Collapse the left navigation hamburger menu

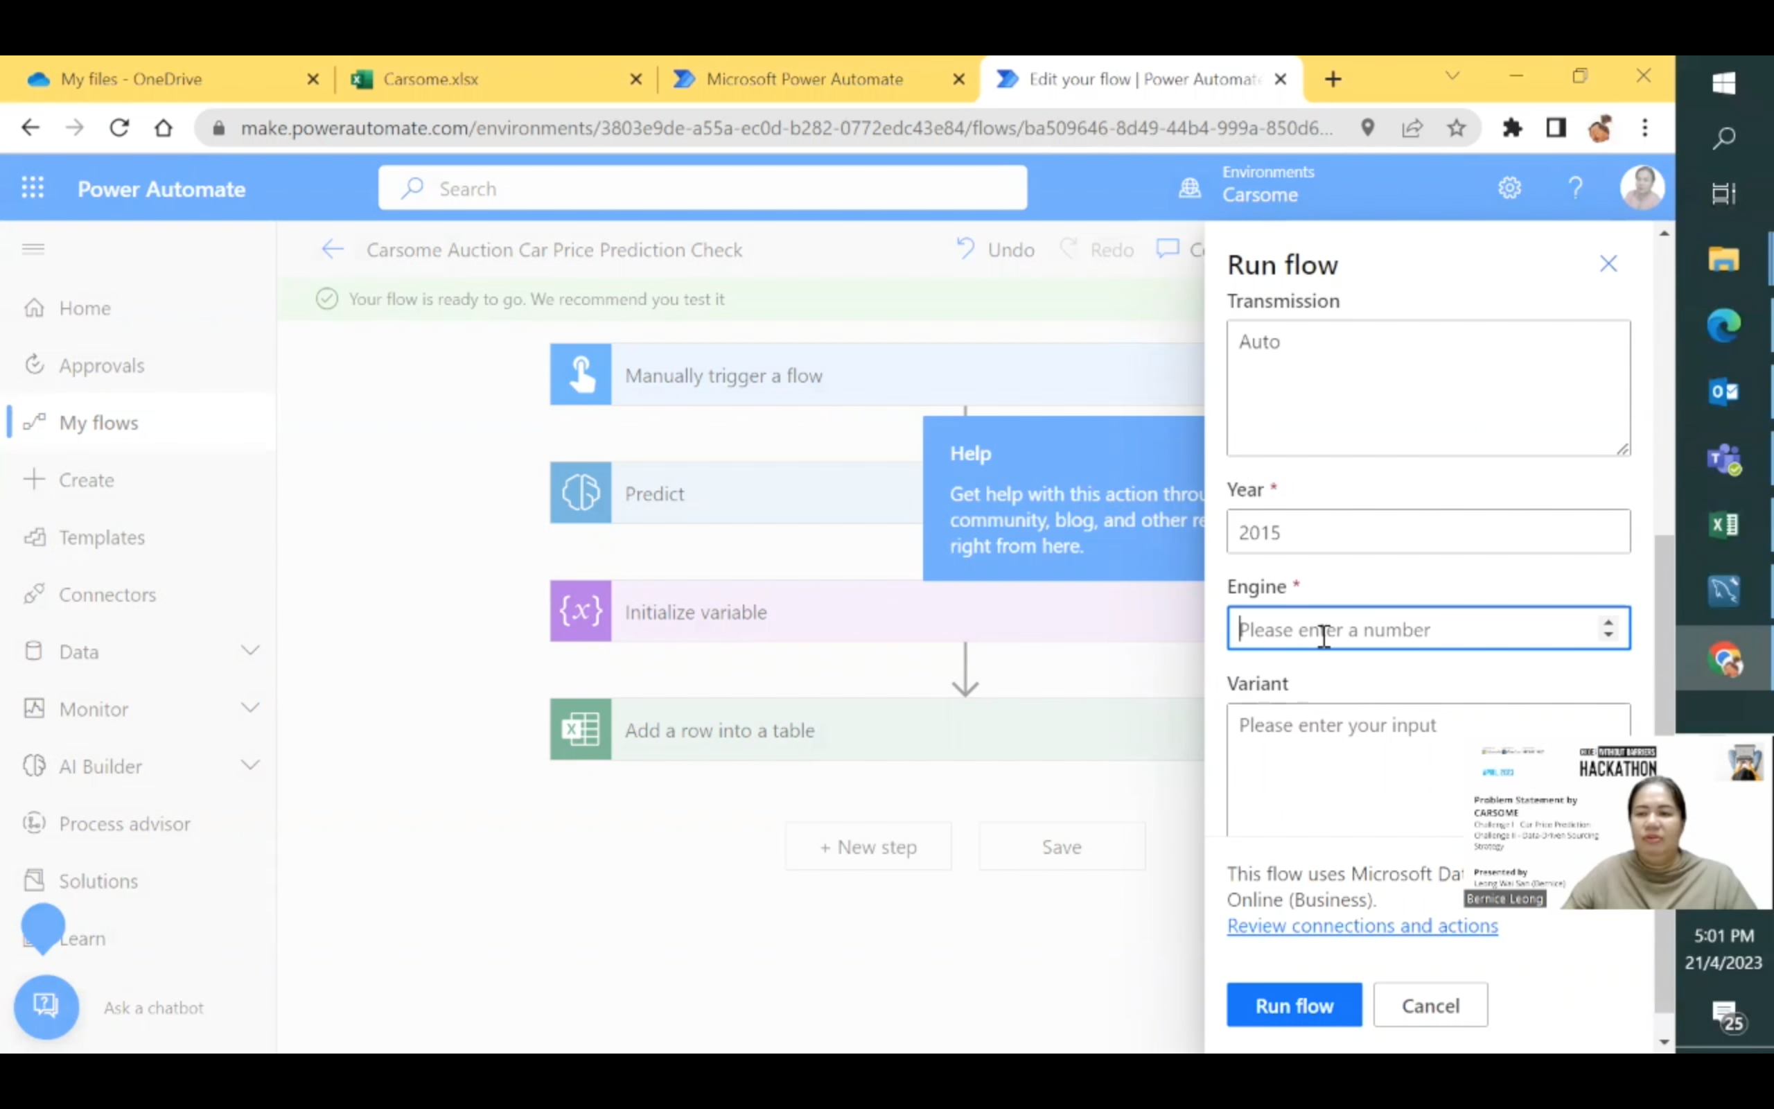tap(33, 249)
